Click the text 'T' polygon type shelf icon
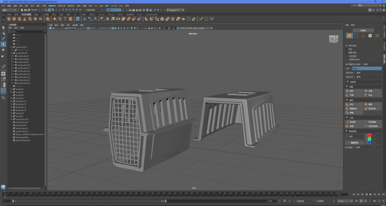This screenshot has width=386, height=206. tap(65, 18)
